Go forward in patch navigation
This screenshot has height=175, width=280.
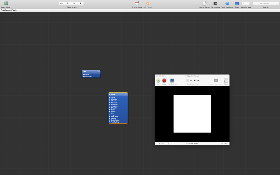tap(248, 3)
